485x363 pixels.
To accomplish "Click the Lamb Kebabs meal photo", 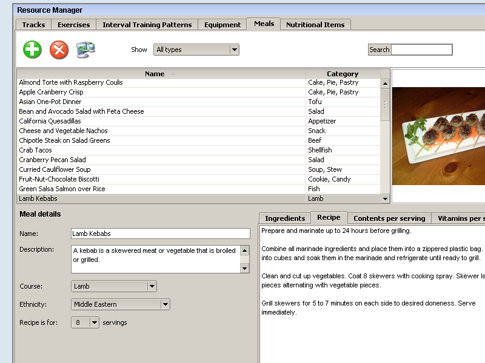I will [x=438, y=136].
